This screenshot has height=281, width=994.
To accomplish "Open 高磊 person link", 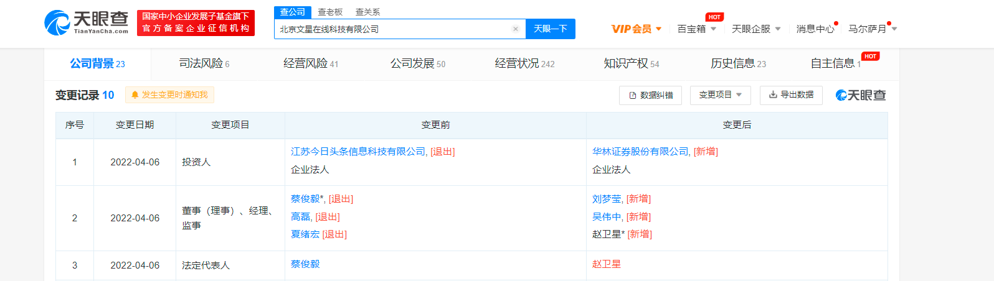I will coord(301,217).
